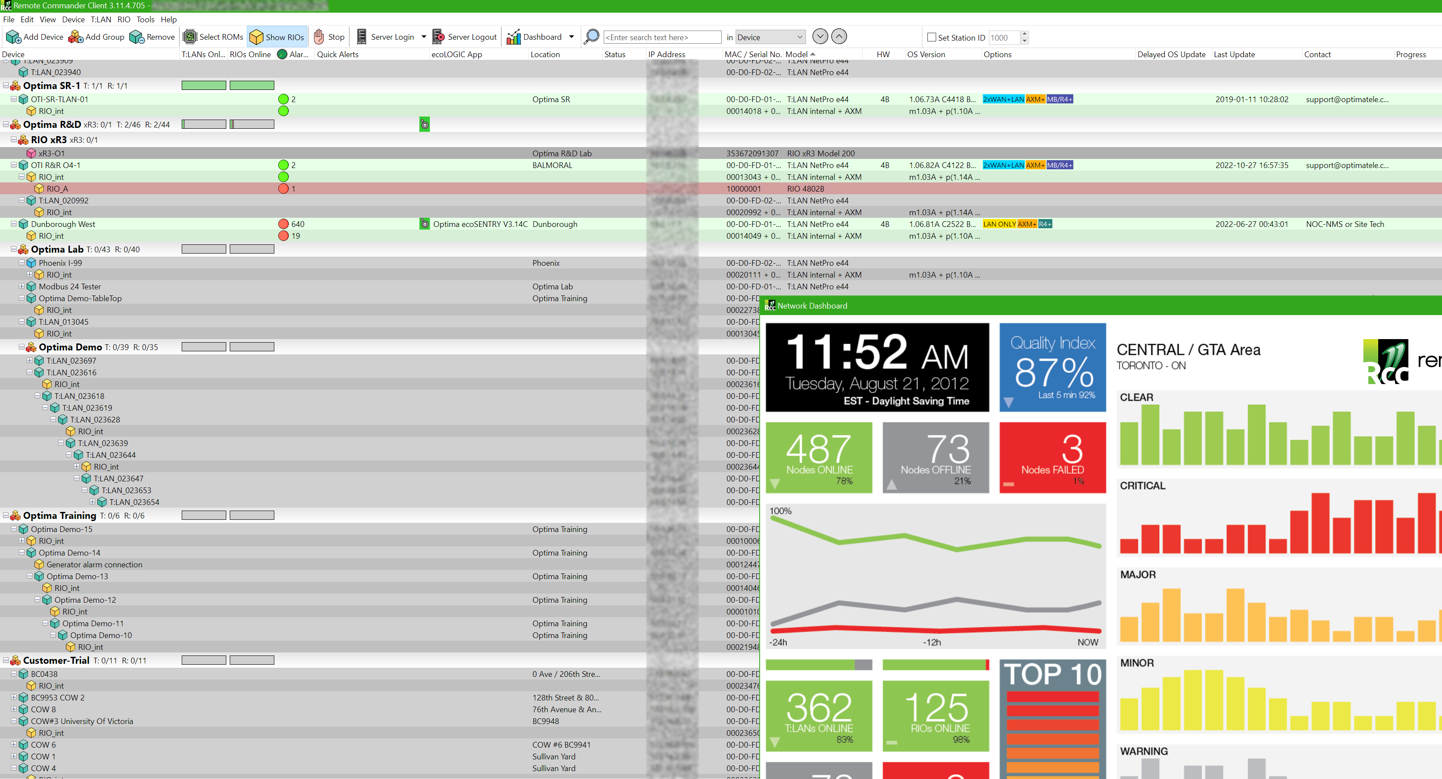This screenshot has height=779, width=1442.
Task: Click the xR3-01 pink device icon
Action: click(31, 153)
